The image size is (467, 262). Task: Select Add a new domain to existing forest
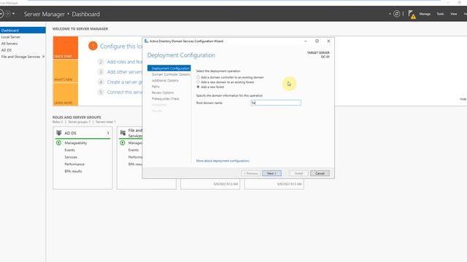(198, 82)
